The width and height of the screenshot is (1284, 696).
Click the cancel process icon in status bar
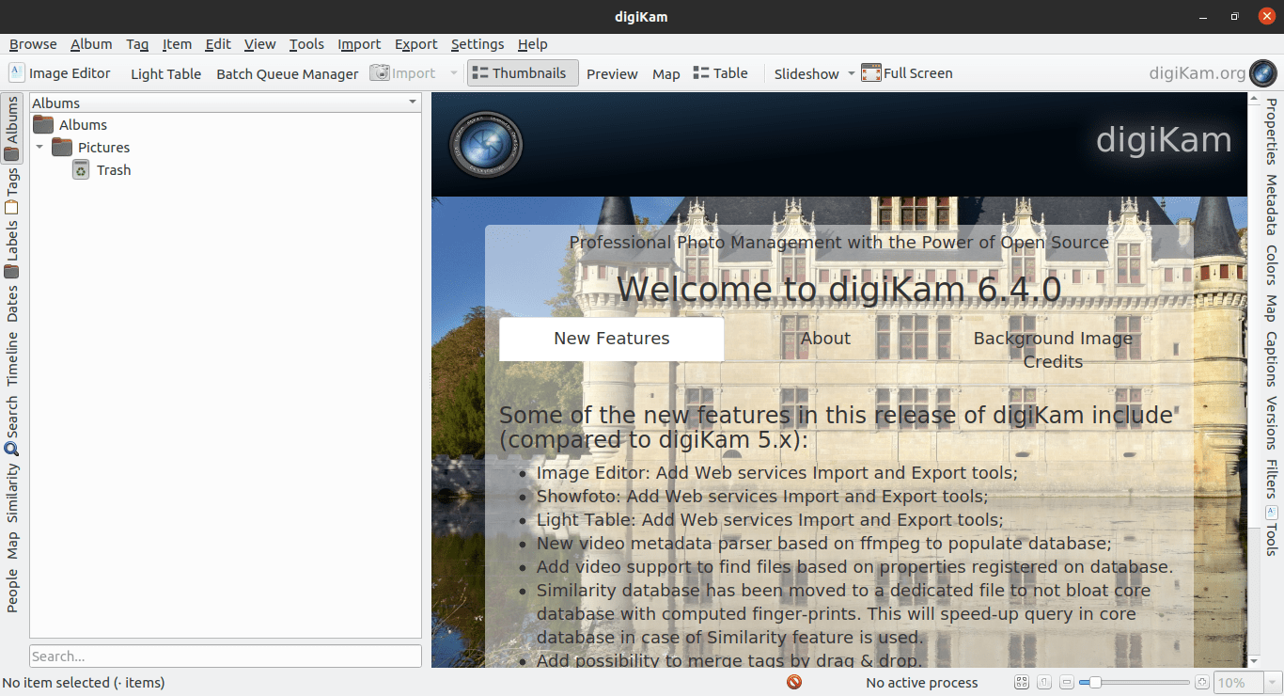coord(794,682)
